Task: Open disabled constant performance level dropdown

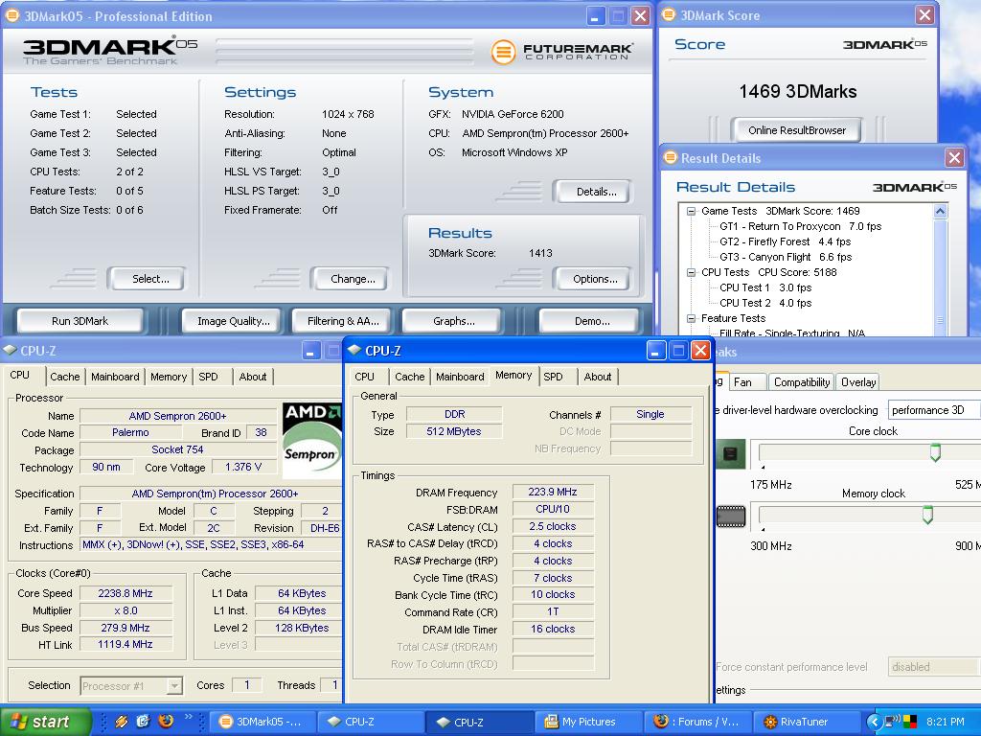Action: pos(933,667)
